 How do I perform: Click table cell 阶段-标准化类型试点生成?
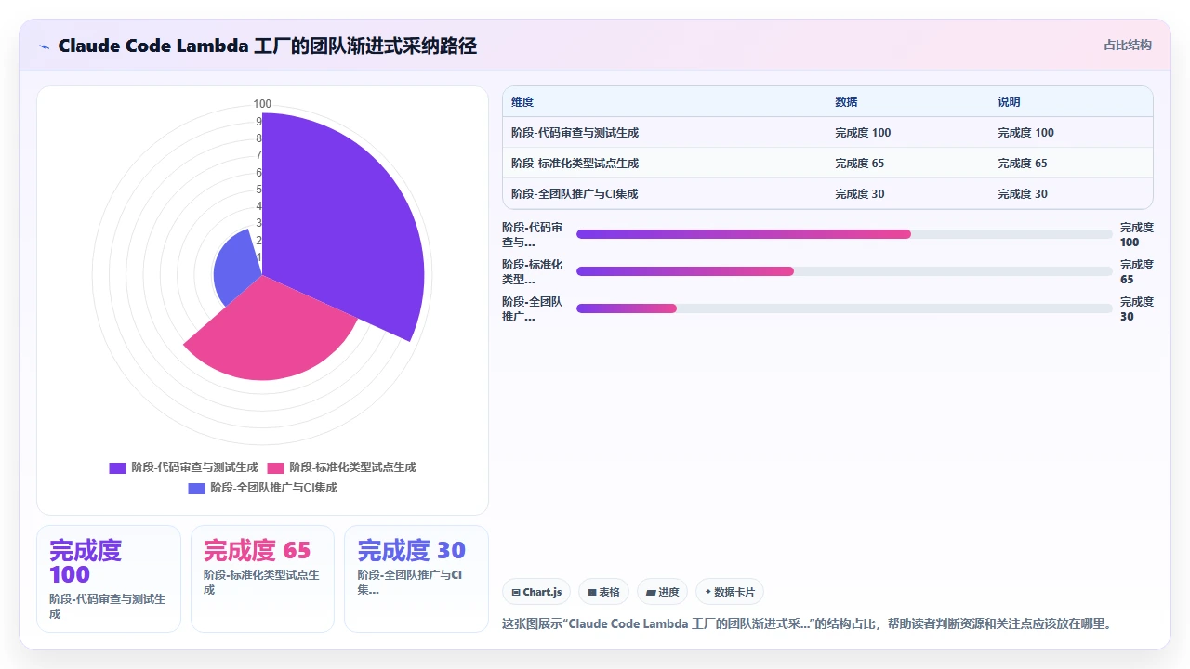[575, 164]
